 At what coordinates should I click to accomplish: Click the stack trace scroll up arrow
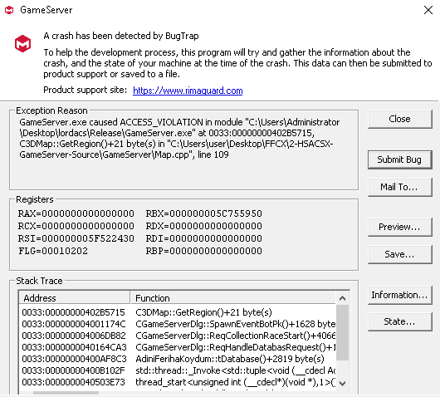click(x=342, y=298)
